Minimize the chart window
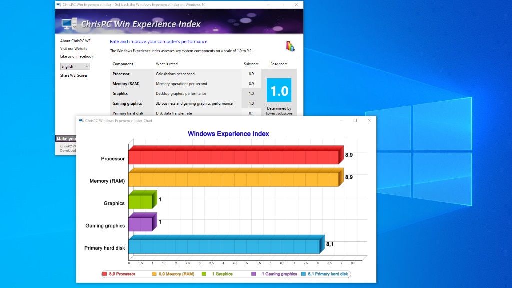 (341, 121)
